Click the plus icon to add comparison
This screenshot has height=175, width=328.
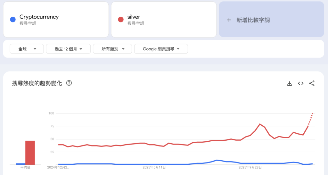click(x=229, y=20)
